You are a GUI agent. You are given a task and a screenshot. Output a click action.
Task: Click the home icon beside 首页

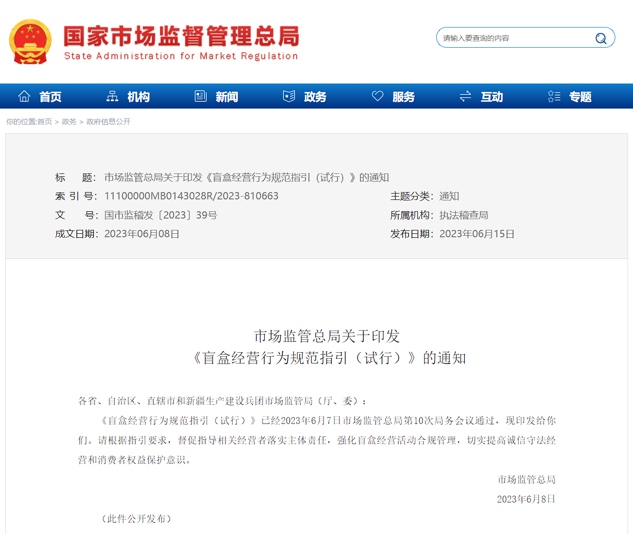[x=24, y=96]
